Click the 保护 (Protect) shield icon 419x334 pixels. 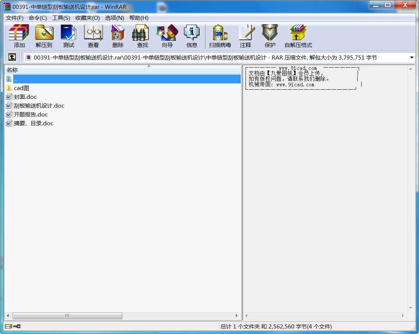pos(270,36)
